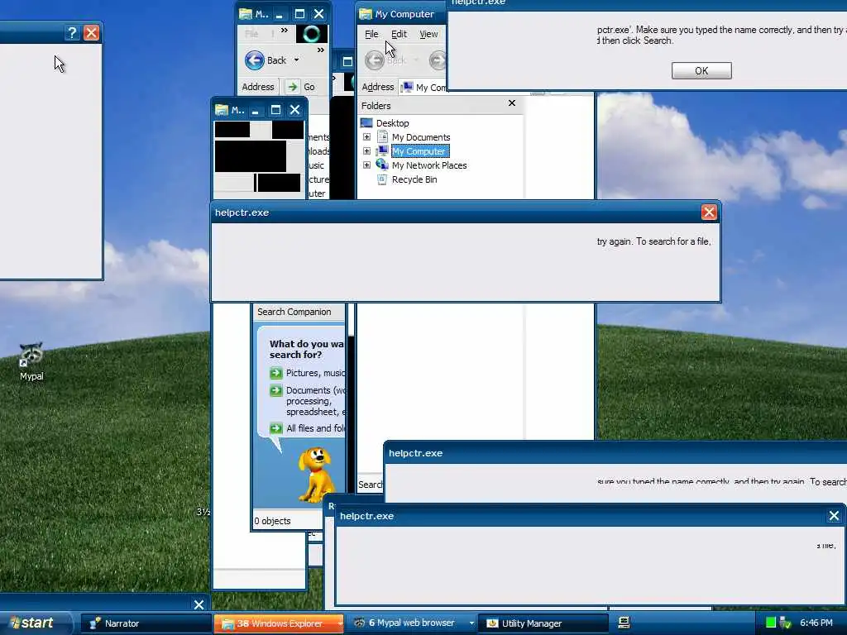This screenshot has height=635, width=847.
Task: Click the greyed Back button in My Computer
Action: tap(375, 60)
